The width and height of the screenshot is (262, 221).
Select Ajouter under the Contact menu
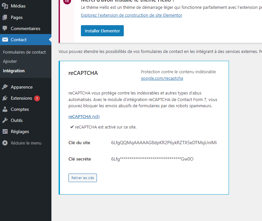click(x=10, y=61)
